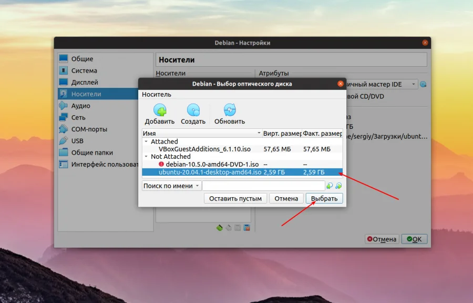Click the remove attachment icon
Viewport: 473px width, 303px height.
coord(247,228)
